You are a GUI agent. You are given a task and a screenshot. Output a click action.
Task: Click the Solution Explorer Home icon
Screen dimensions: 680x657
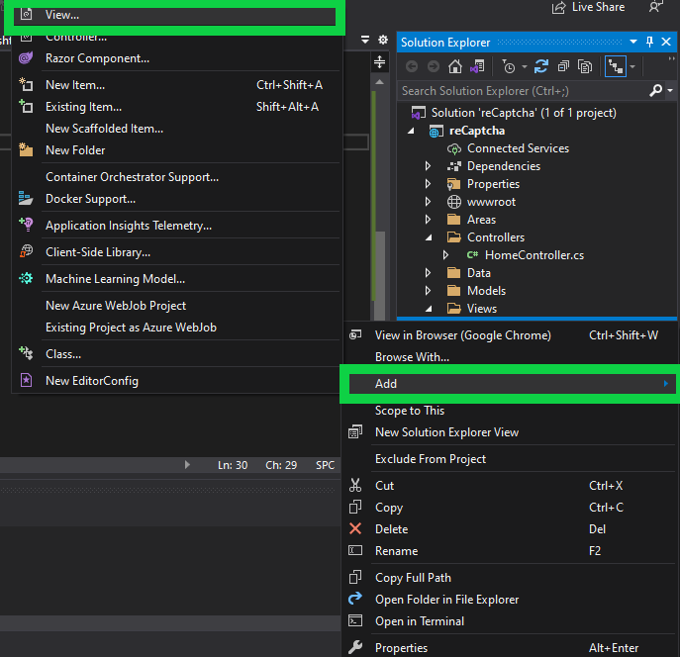point(455,66)
